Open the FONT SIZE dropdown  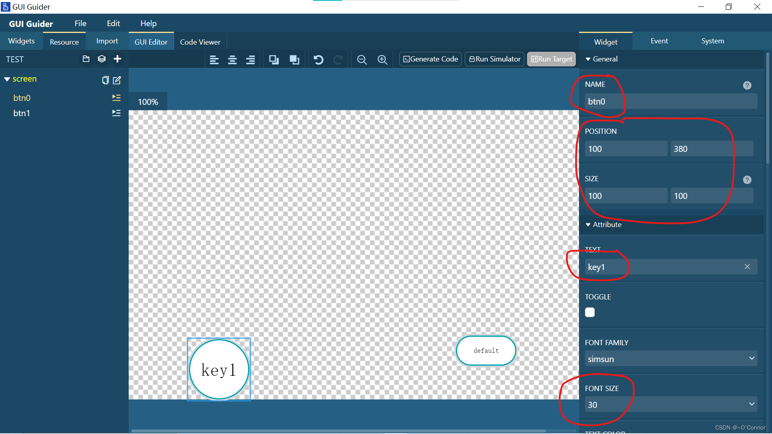click(671, 404)
